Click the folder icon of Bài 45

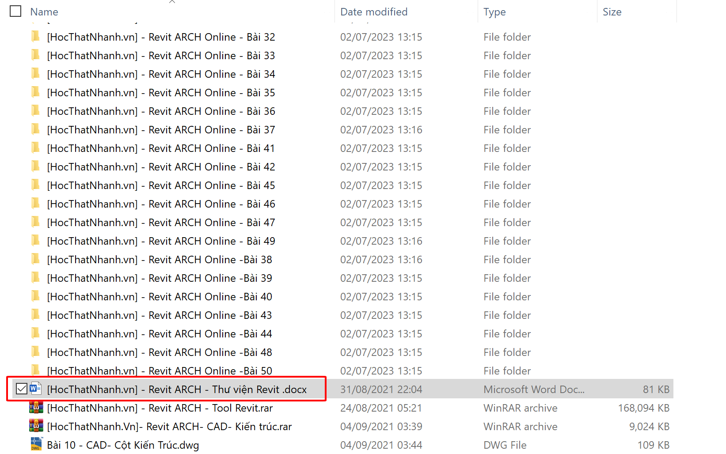coord(36,185)
